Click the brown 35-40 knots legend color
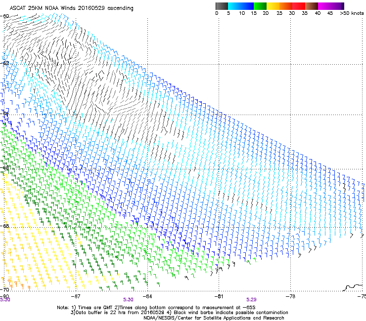Screen dimensions: 366x321 coord(312,6)
